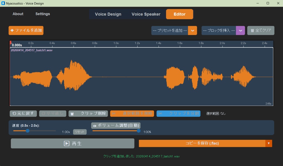This screenshot has height=166, width=283.
Task: Expand the ブロックを挿入 dropdown arrow
Action: [x=240, y=30]
